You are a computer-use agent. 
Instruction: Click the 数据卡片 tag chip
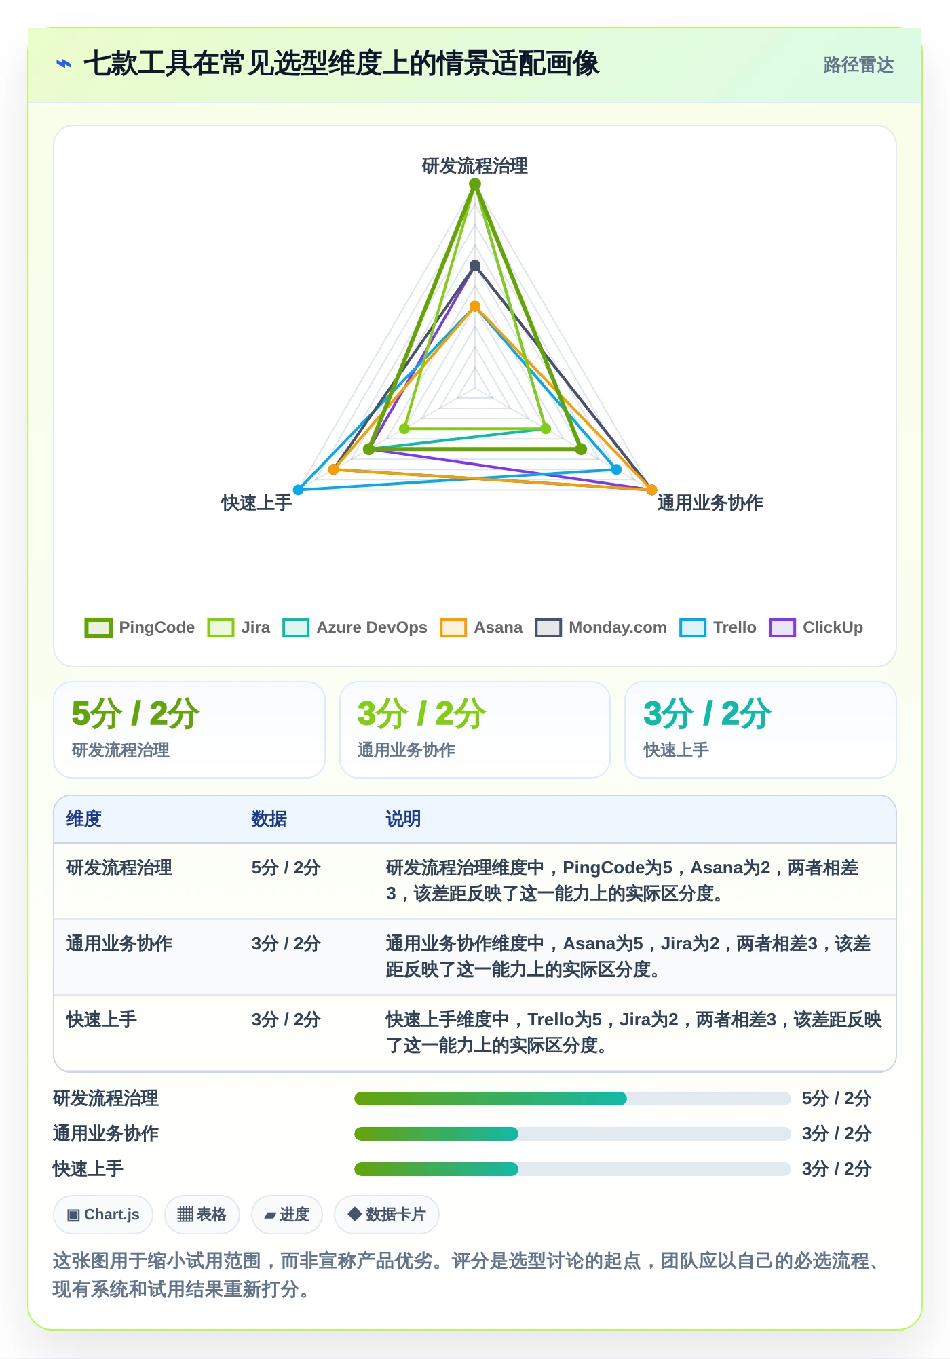[x=386, y=1215]
